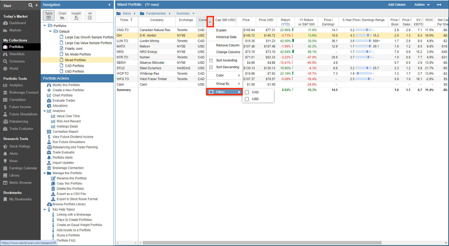Click Modify this Portfolio binoculars icon
449x246 pixels.
click(x=49, y=85)
